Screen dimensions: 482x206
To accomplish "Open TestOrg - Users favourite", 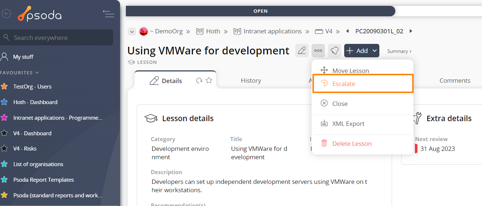I will pos(32,87).
